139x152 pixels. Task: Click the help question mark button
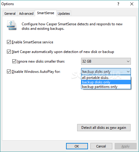tap(118, 4)
